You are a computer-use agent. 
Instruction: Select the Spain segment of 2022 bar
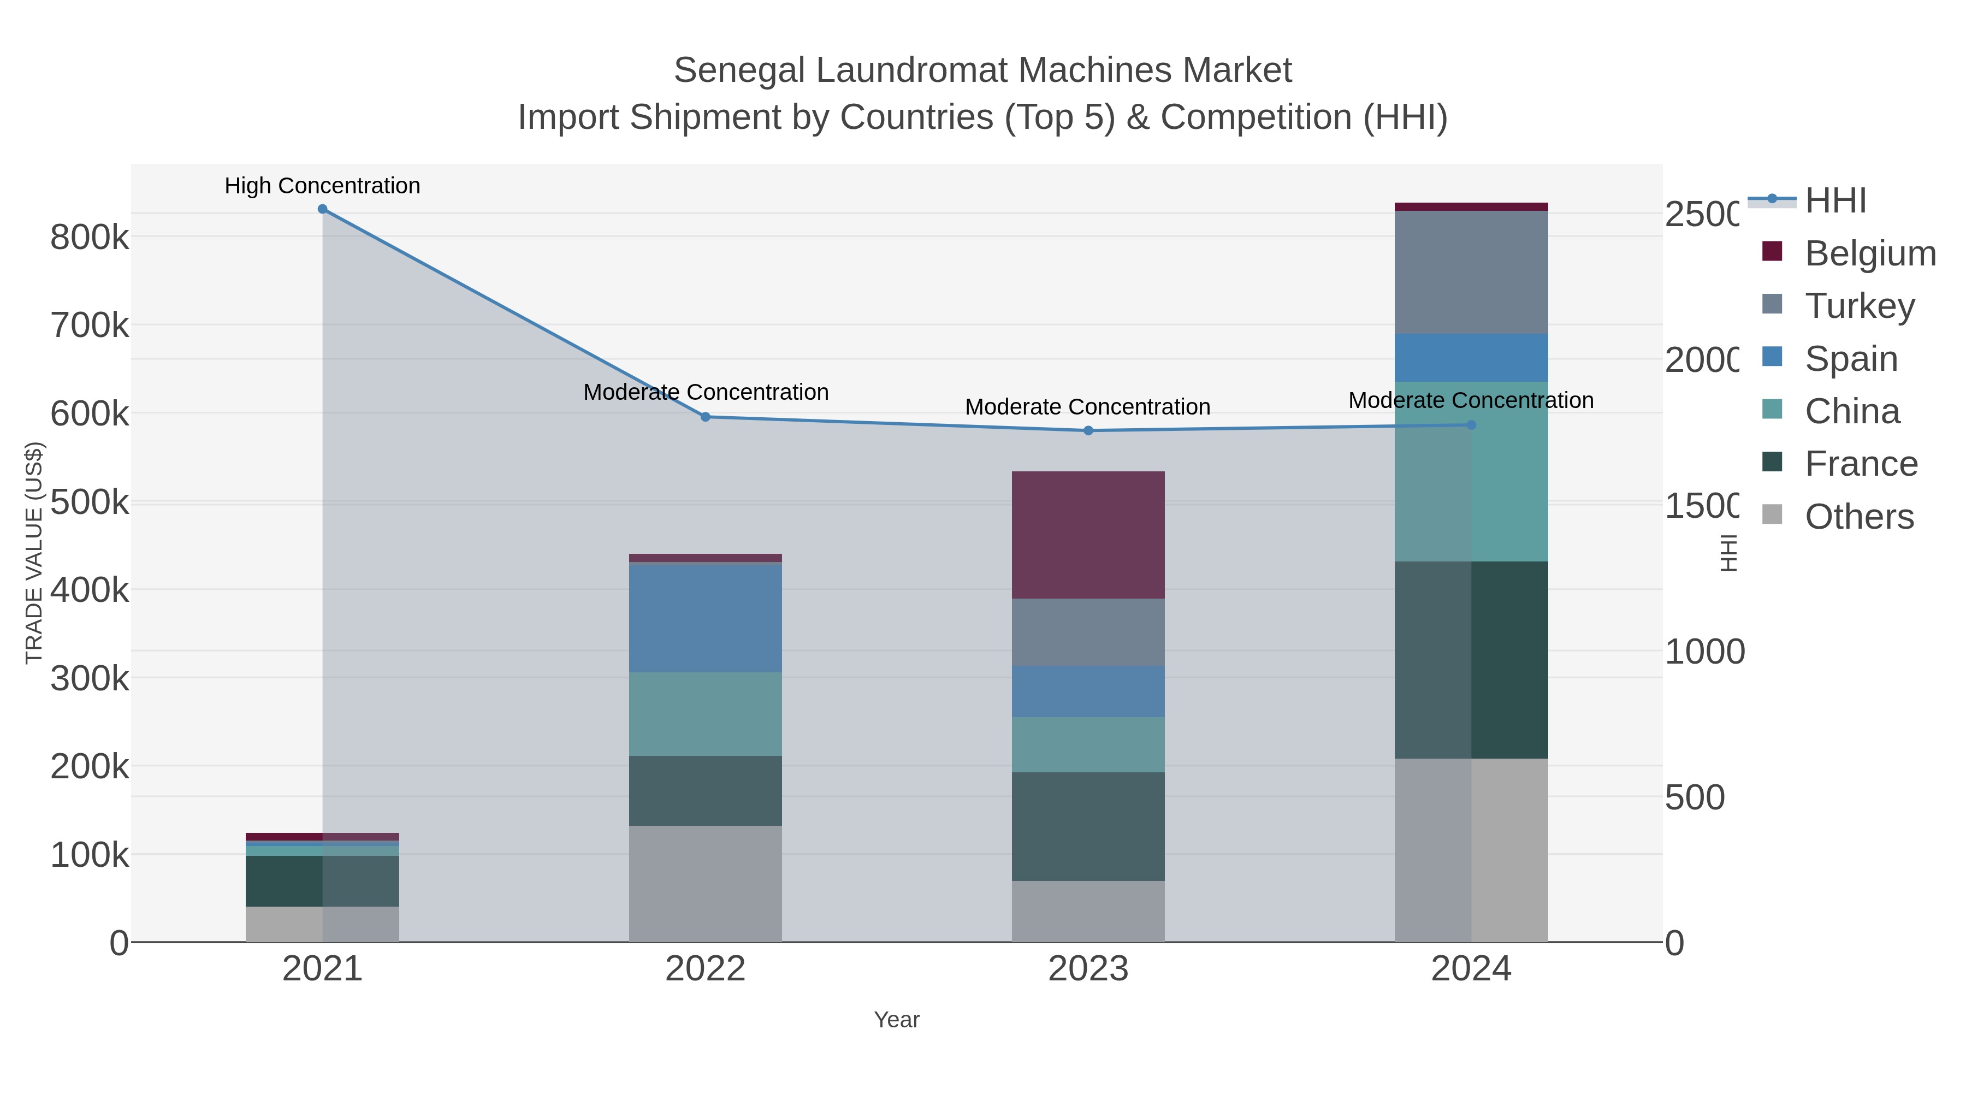(x=705, y=619)
